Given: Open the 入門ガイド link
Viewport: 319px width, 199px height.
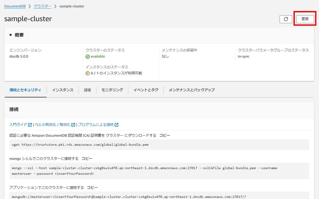Looking at the screenshot, I should pyautogui.click(x=18, y=125).
